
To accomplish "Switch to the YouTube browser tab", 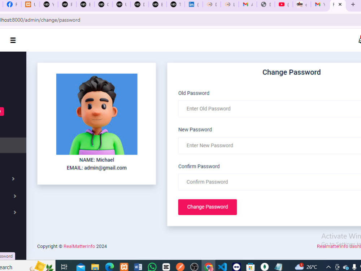I will coord(284,4).
